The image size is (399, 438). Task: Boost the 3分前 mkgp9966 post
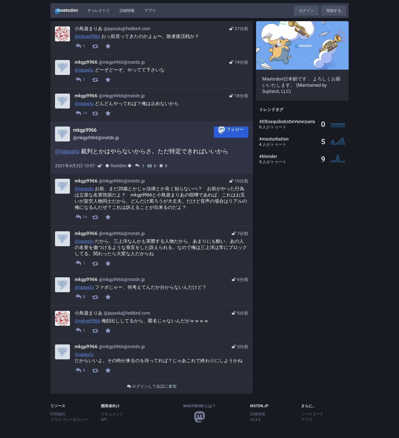coord(95,370)
